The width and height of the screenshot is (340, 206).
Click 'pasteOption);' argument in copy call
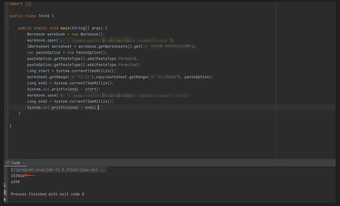(x=199, y=77)
